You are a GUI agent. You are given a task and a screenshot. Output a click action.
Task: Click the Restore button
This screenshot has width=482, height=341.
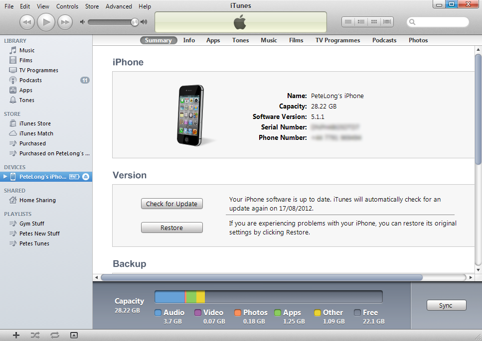tap(172, 227)
